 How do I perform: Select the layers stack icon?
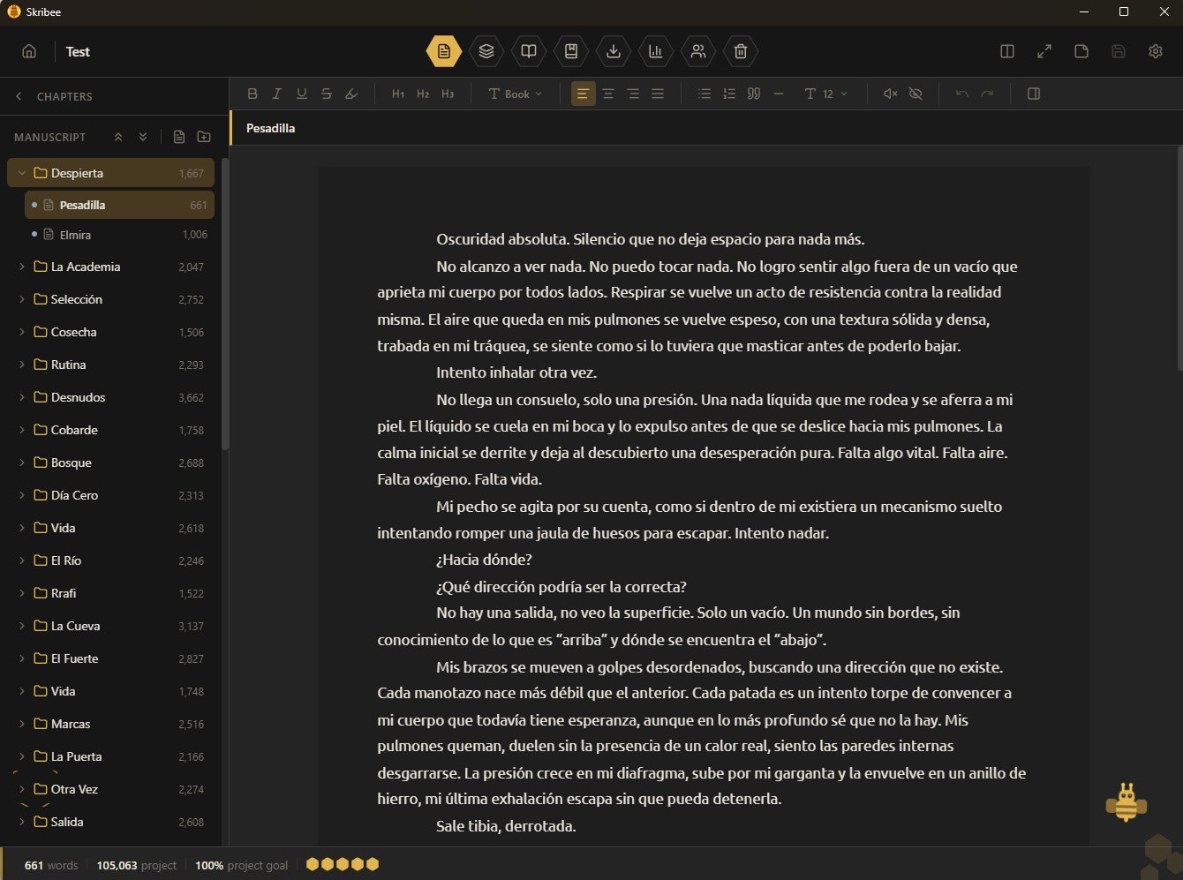(486, 51)
